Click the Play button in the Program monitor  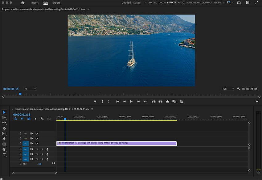[131, 101]
